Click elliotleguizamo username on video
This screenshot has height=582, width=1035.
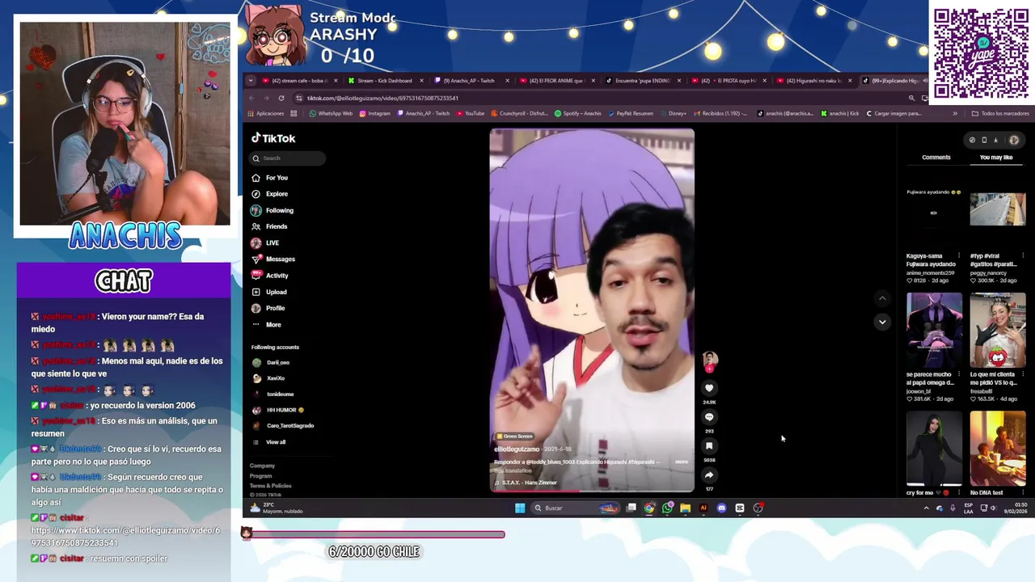point(517,449)
